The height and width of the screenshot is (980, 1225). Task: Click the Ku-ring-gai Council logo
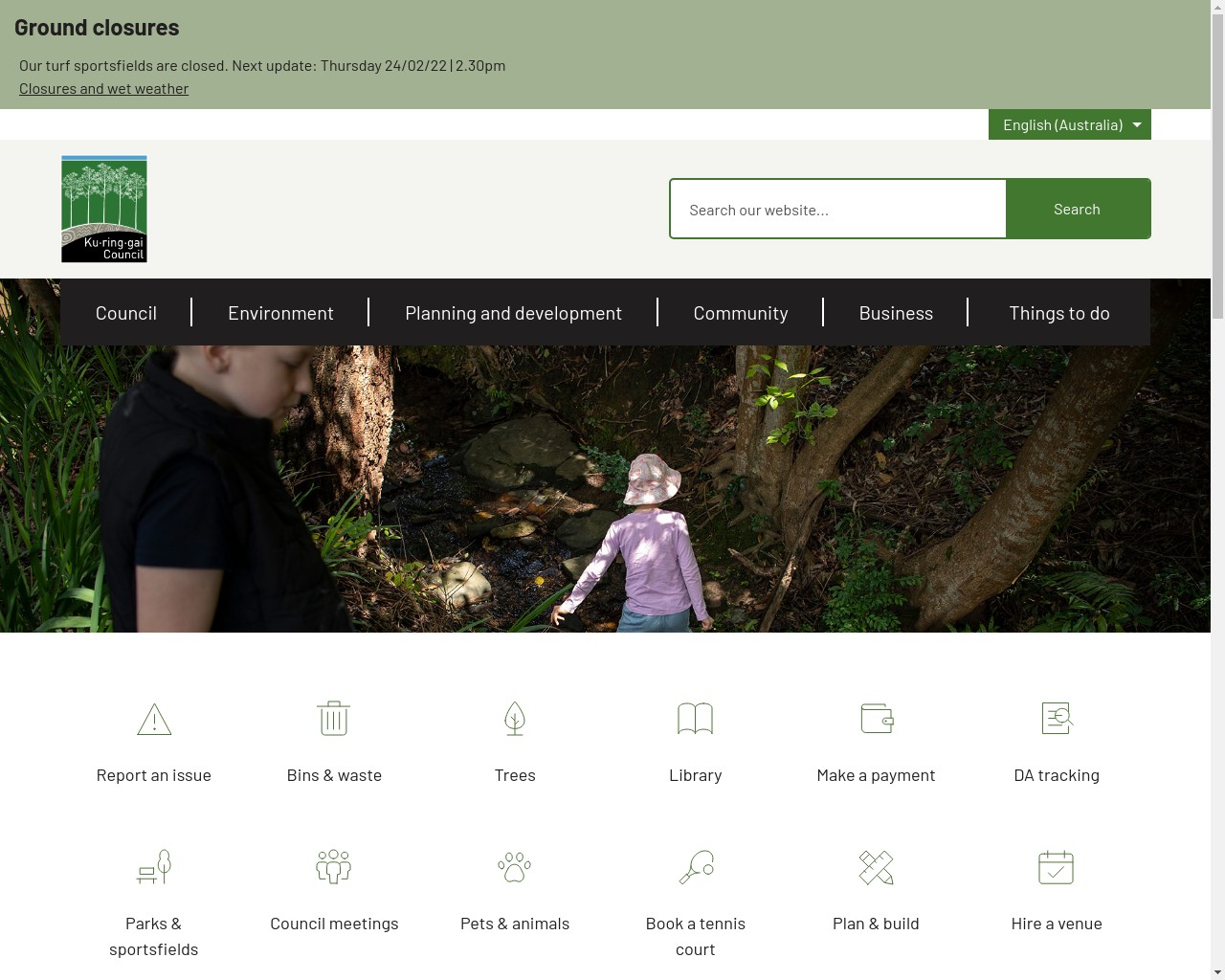click(104, 209)
